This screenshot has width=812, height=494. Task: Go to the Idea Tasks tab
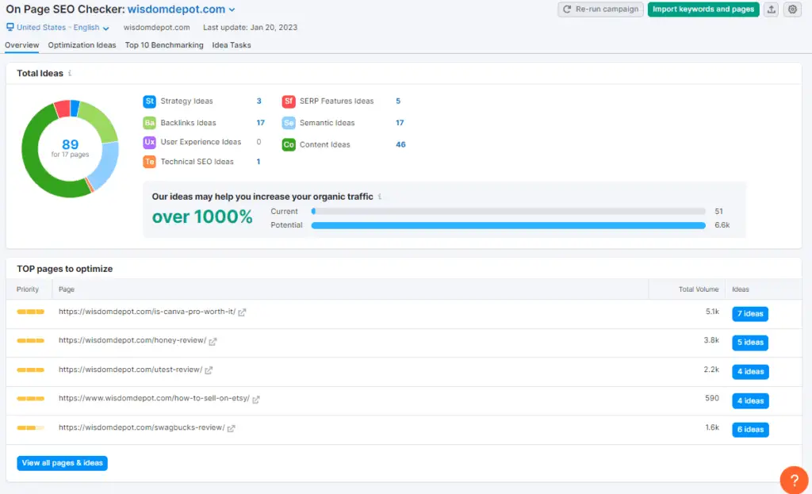tap(232, 45)
